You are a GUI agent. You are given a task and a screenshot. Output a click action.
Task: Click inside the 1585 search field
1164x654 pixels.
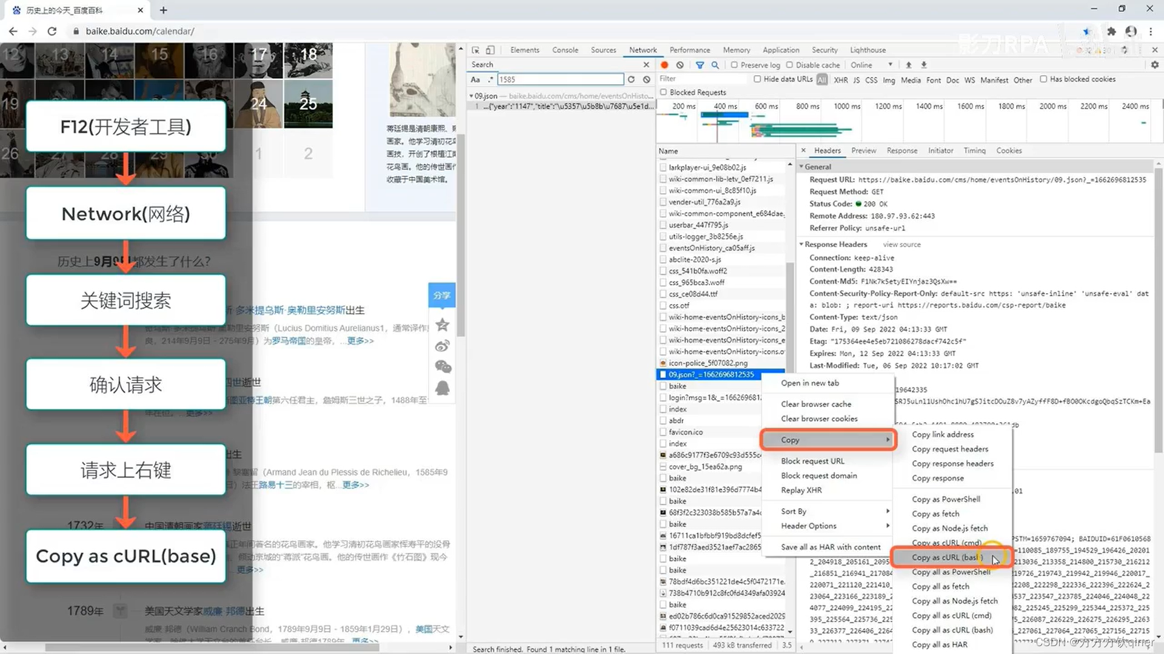pos(560,79)
